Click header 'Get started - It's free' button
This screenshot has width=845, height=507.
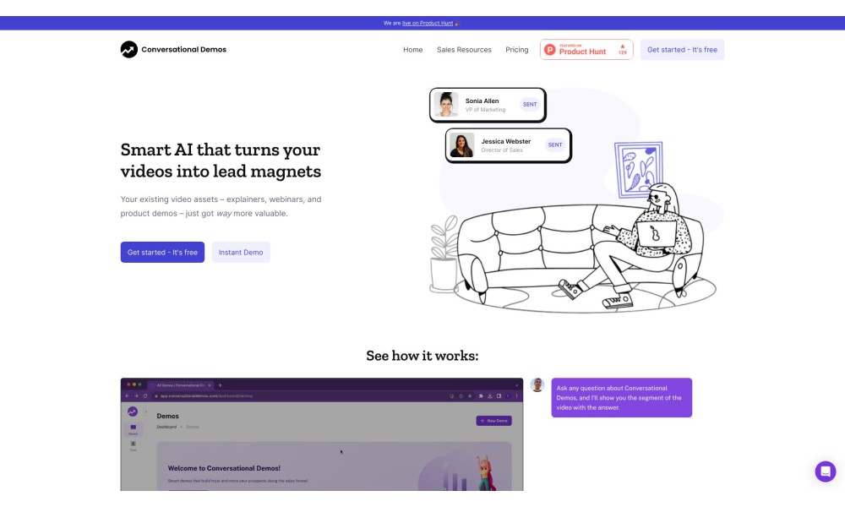pos(682,50)
